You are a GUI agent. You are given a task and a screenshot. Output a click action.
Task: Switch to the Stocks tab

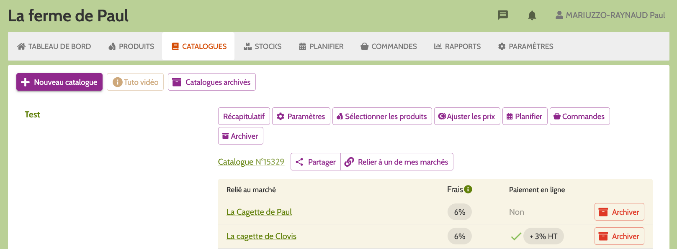pyautogui.click(x=263, y=46)
